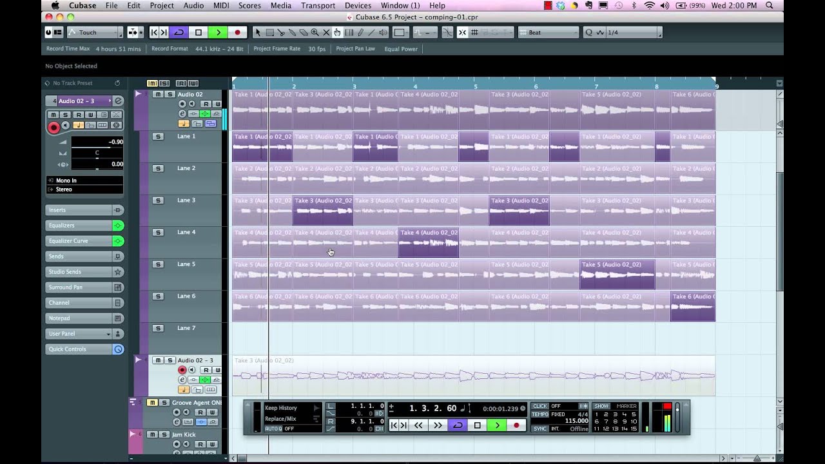Solo Audio 02 - 3 in inspector

(x=66, y=115)
